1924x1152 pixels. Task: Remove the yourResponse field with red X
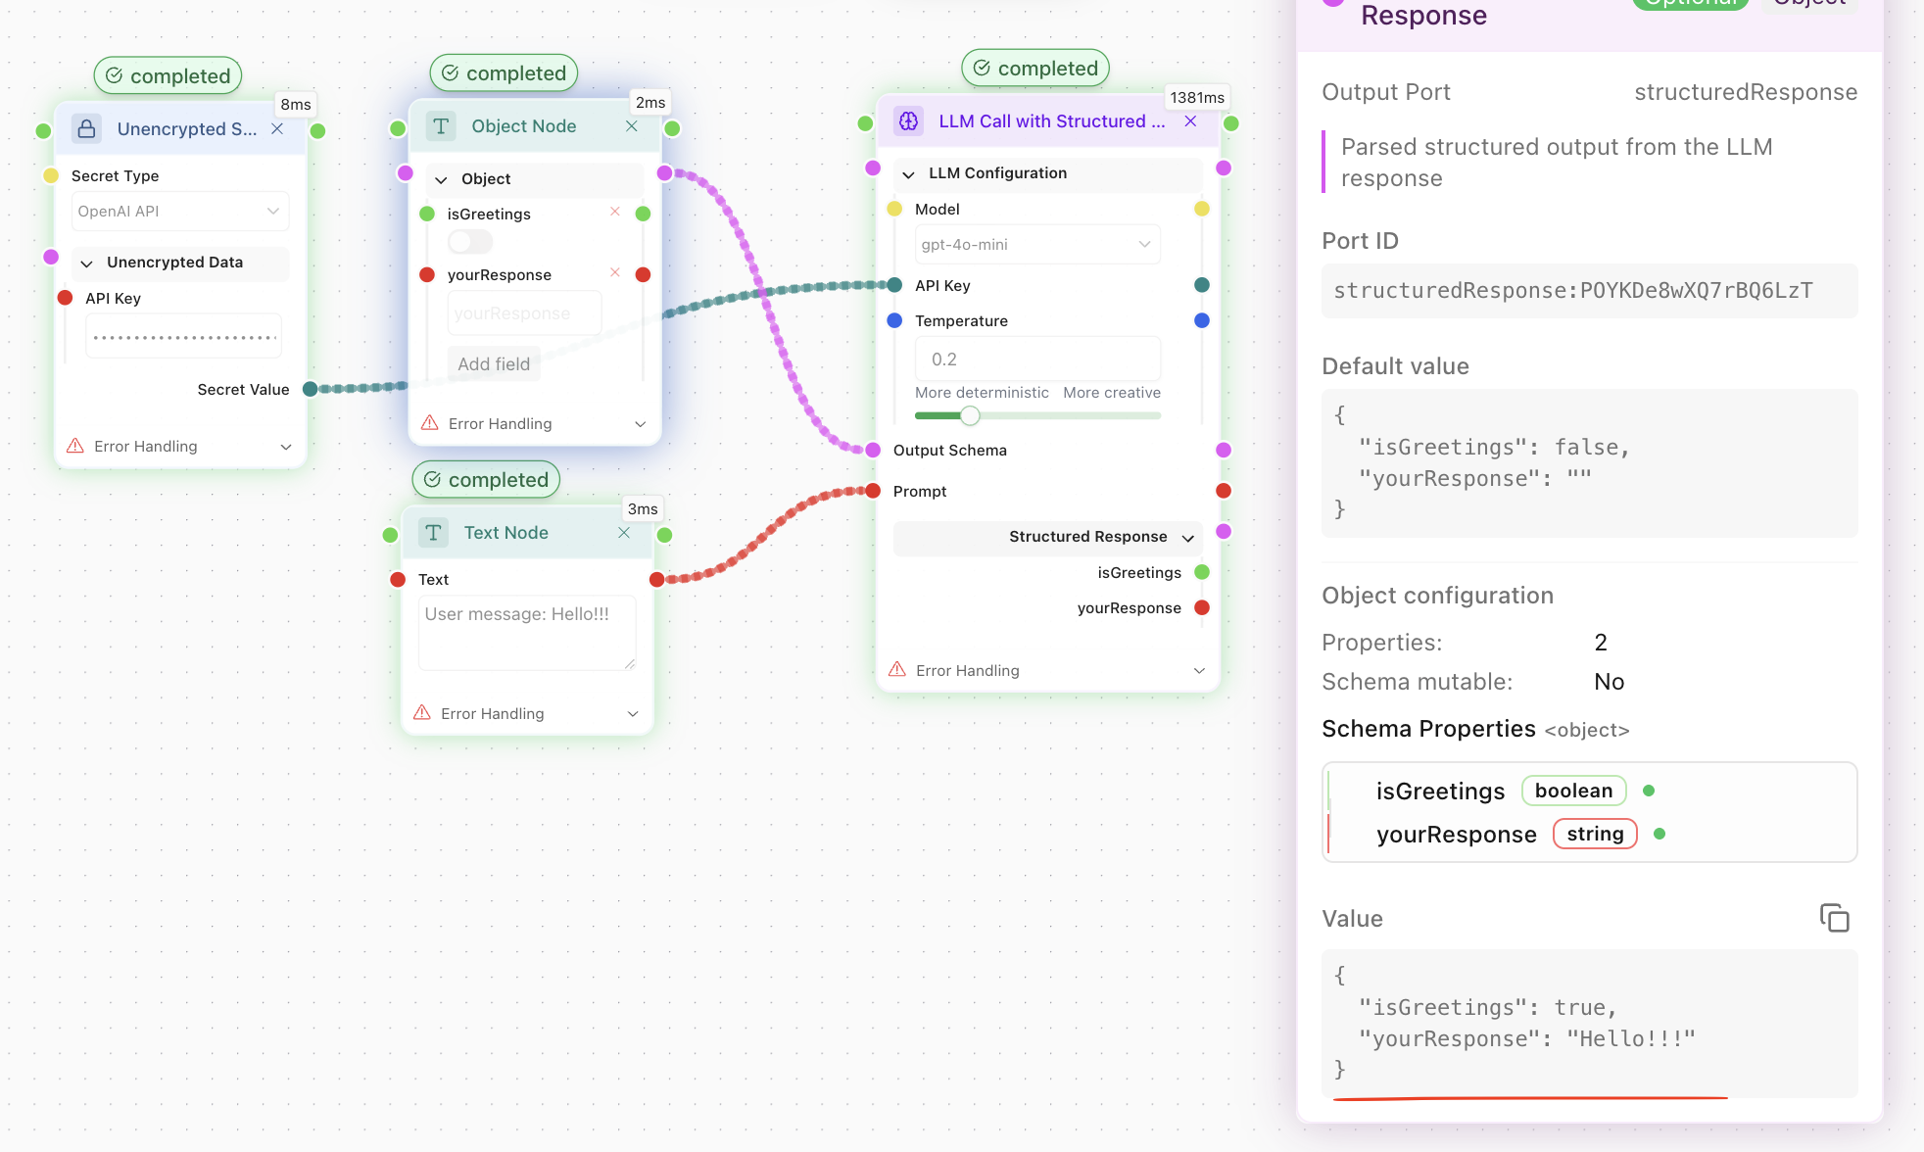pyautogui.click(x=615, y=272)
